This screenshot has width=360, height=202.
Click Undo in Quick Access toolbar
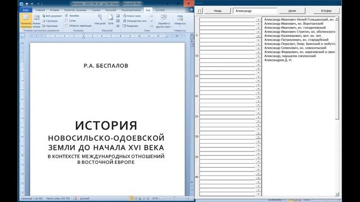pyautogui.click(x=32, y=4)
